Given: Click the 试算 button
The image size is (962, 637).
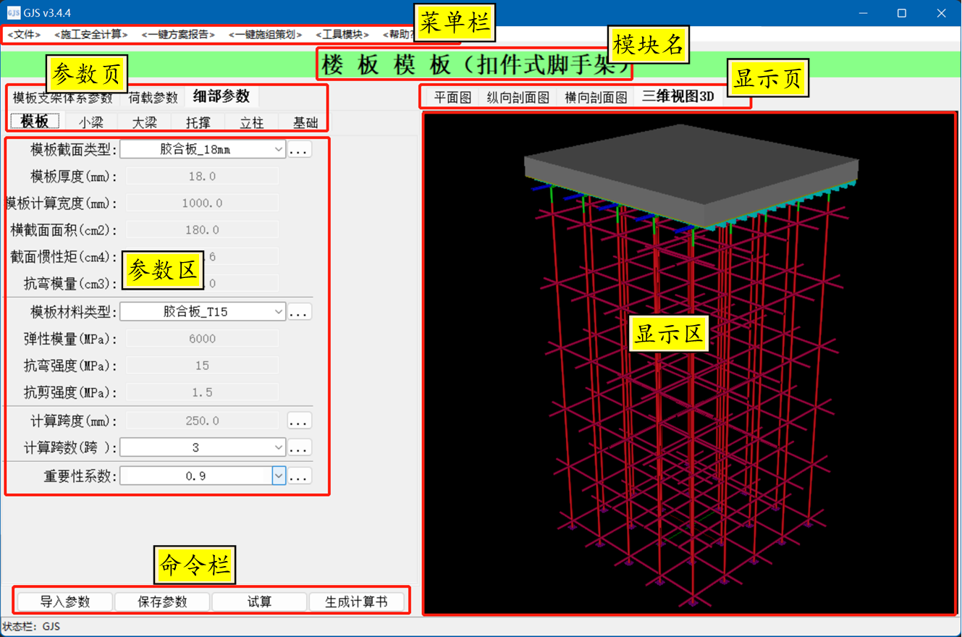Looking at the screenshot, I should coord(259,602).
